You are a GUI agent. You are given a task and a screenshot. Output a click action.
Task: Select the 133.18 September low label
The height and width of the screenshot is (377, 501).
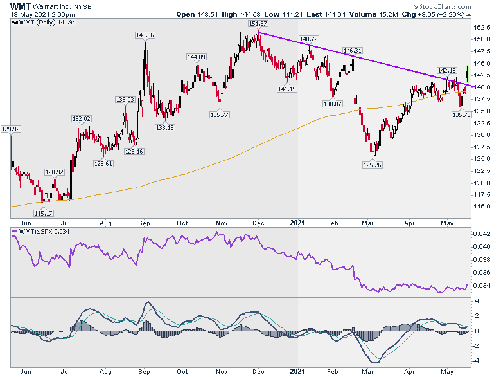coord(165,127)
